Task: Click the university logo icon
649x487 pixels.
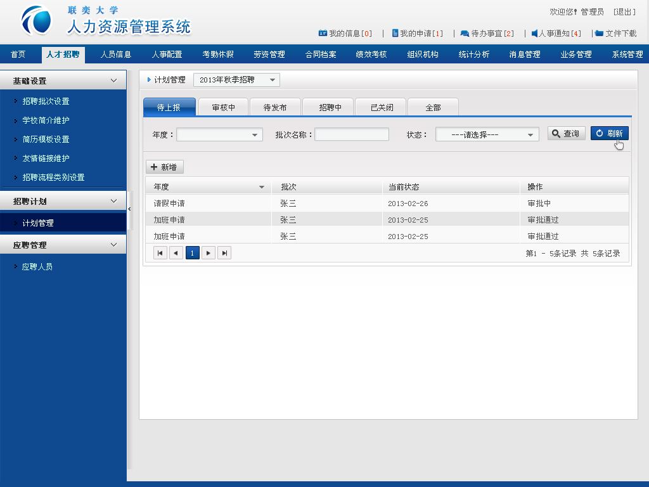Action: (x=36, y=20)
